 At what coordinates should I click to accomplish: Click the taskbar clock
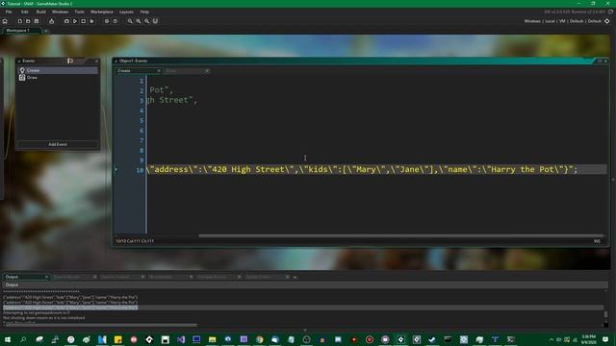tap(589, 339)
